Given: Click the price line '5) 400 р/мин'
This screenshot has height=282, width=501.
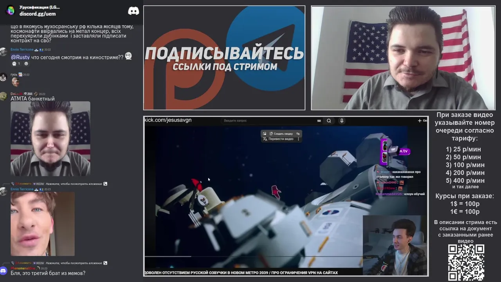Looking at the screenshot, I should 465,181.
